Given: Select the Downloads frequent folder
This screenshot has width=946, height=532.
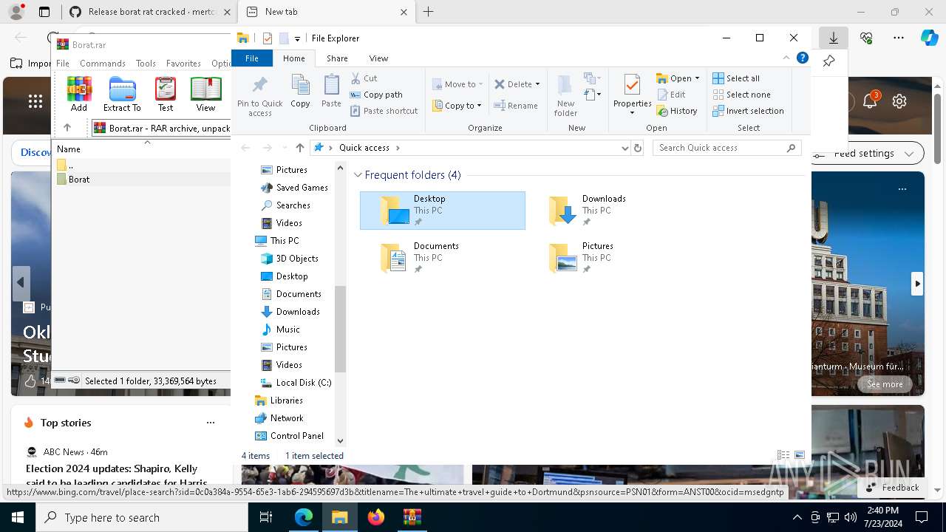Looking at the screenshot, I should coord(611,211).
